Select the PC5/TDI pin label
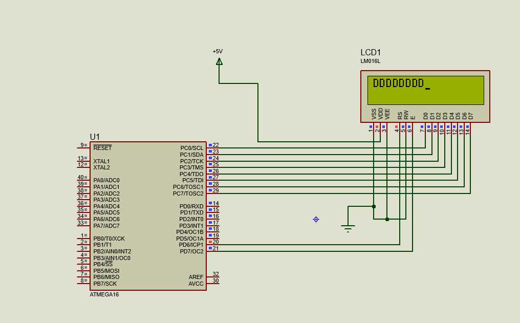520x323 pixels. [193, 180]
